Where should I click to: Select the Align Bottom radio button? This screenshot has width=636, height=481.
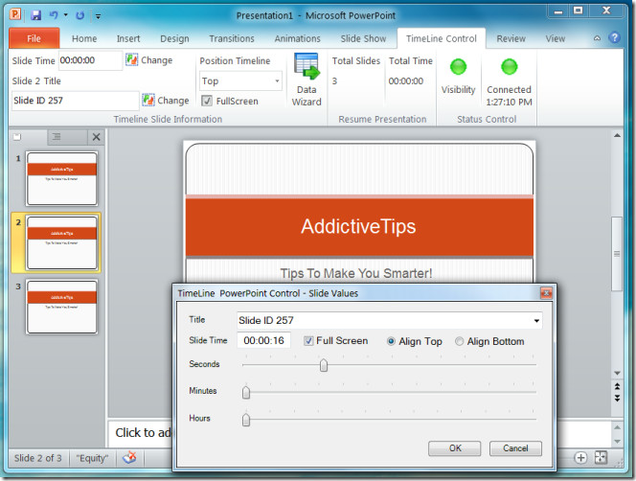[x=459, y=341]
